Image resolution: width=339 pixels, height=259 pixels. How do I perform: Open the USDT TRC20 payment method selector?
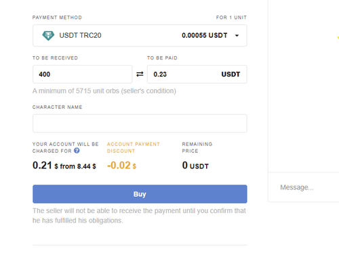(140, 35)
